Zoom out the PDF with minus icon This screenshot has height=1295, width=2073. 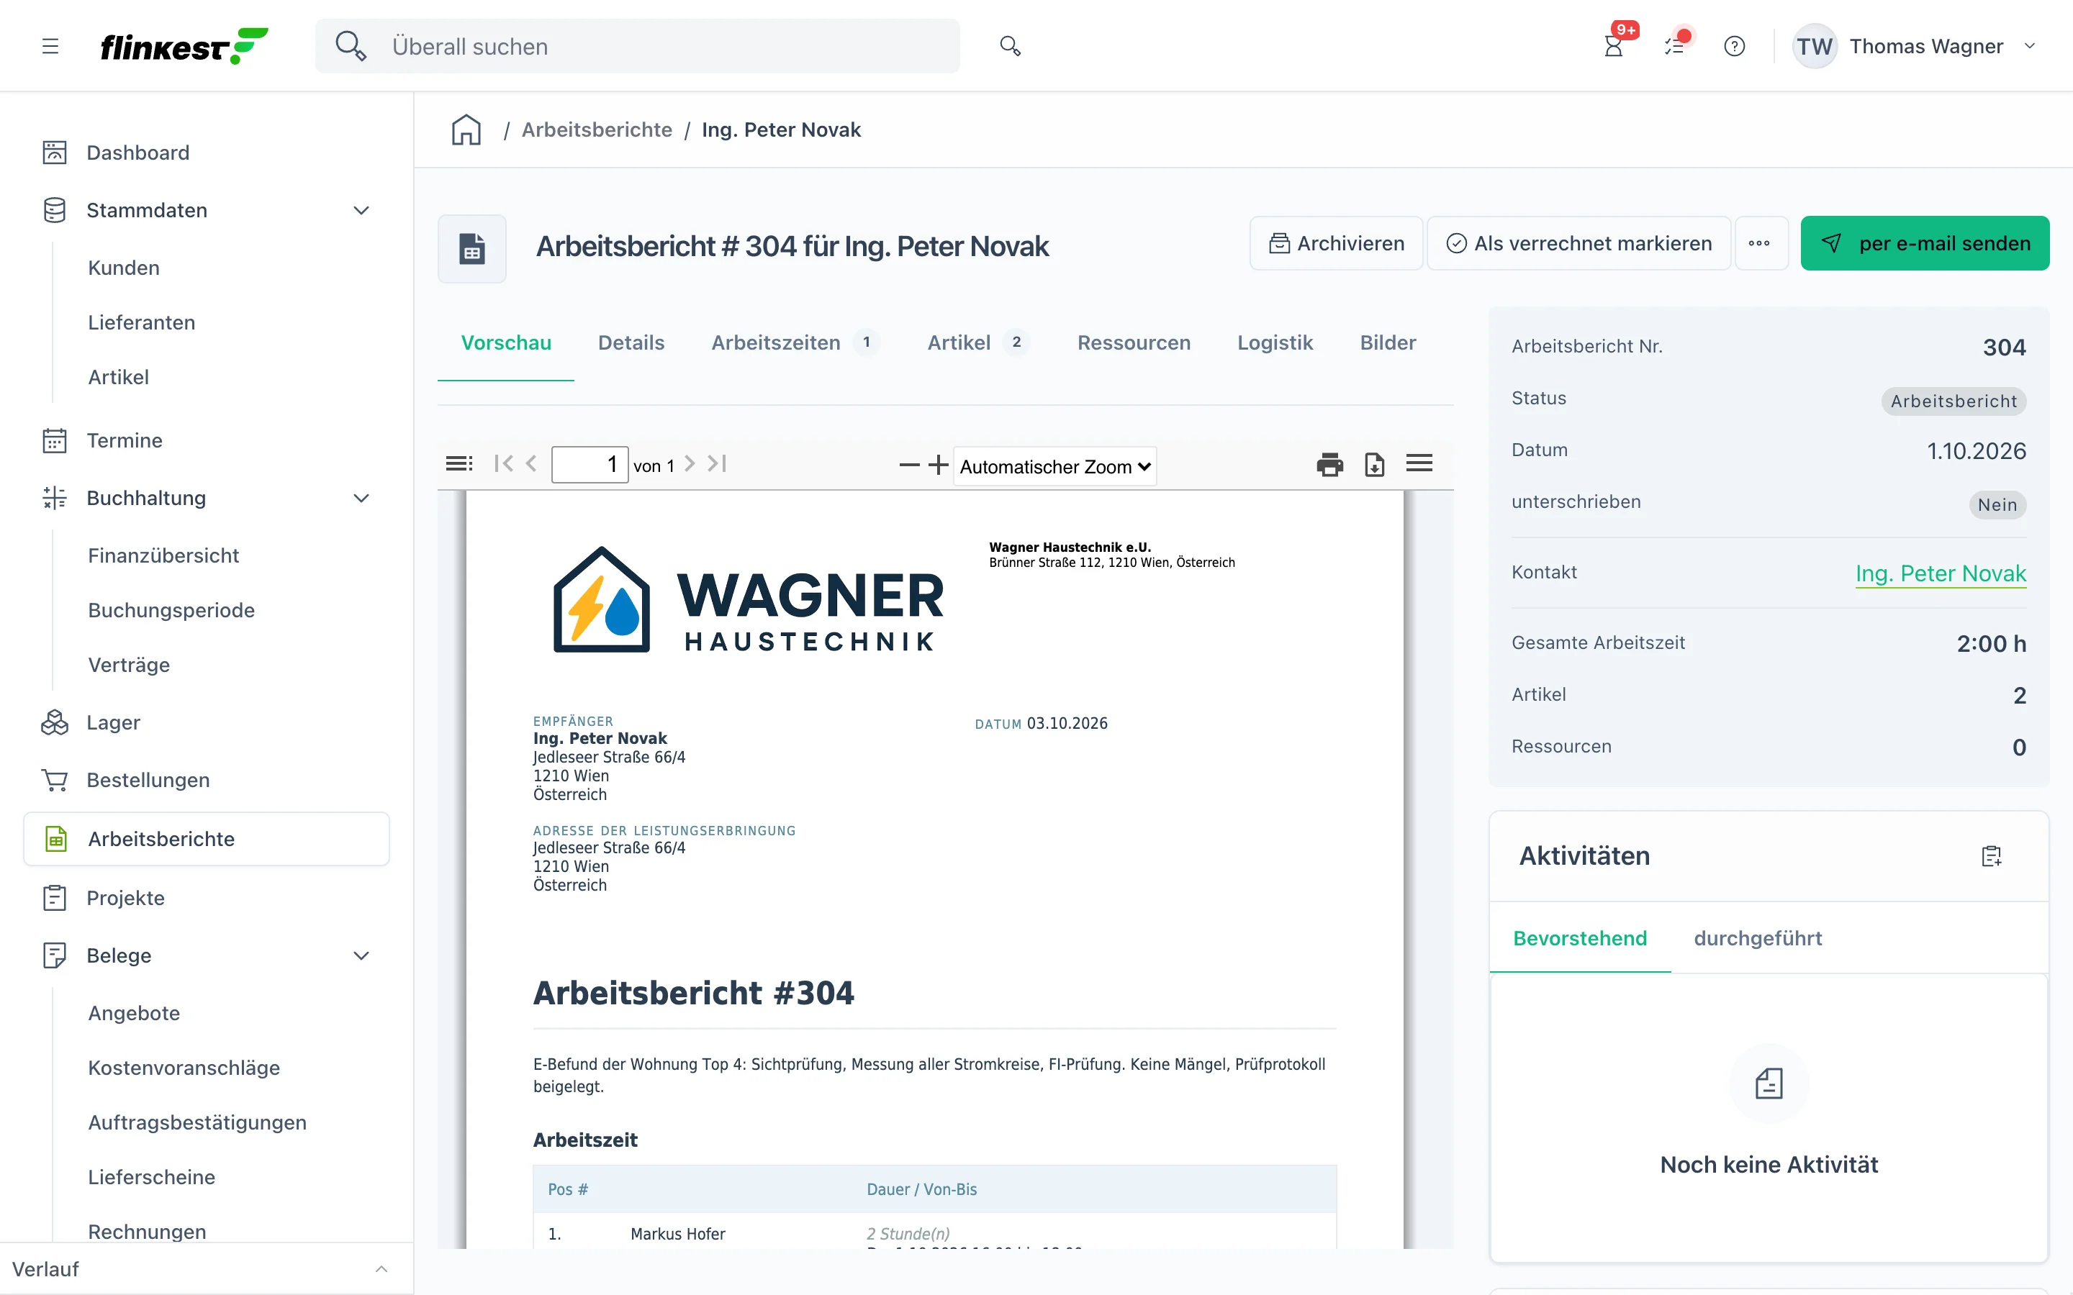tap(910, 465)
